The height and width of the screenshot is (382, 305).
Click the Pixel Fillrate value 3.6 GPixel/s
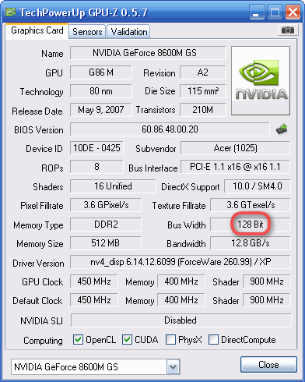click(106, 205)
